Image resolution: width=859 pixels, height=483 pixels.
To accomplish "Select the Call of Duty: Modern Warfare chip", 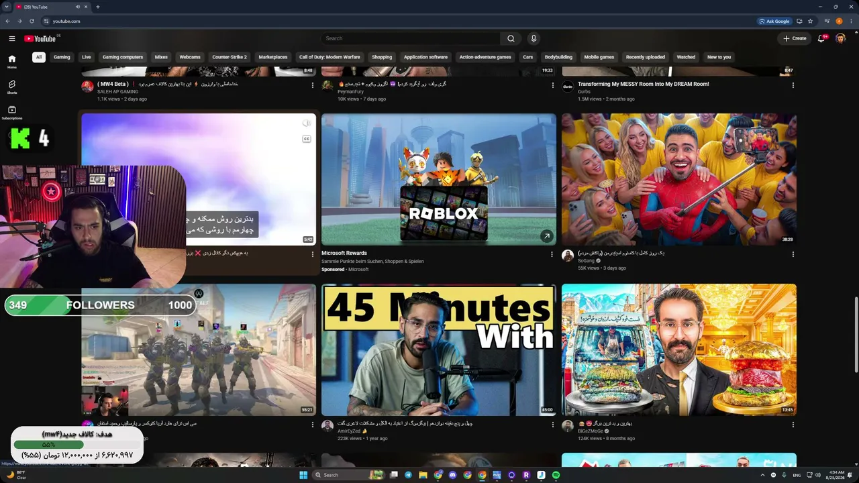I will point(330,57).
